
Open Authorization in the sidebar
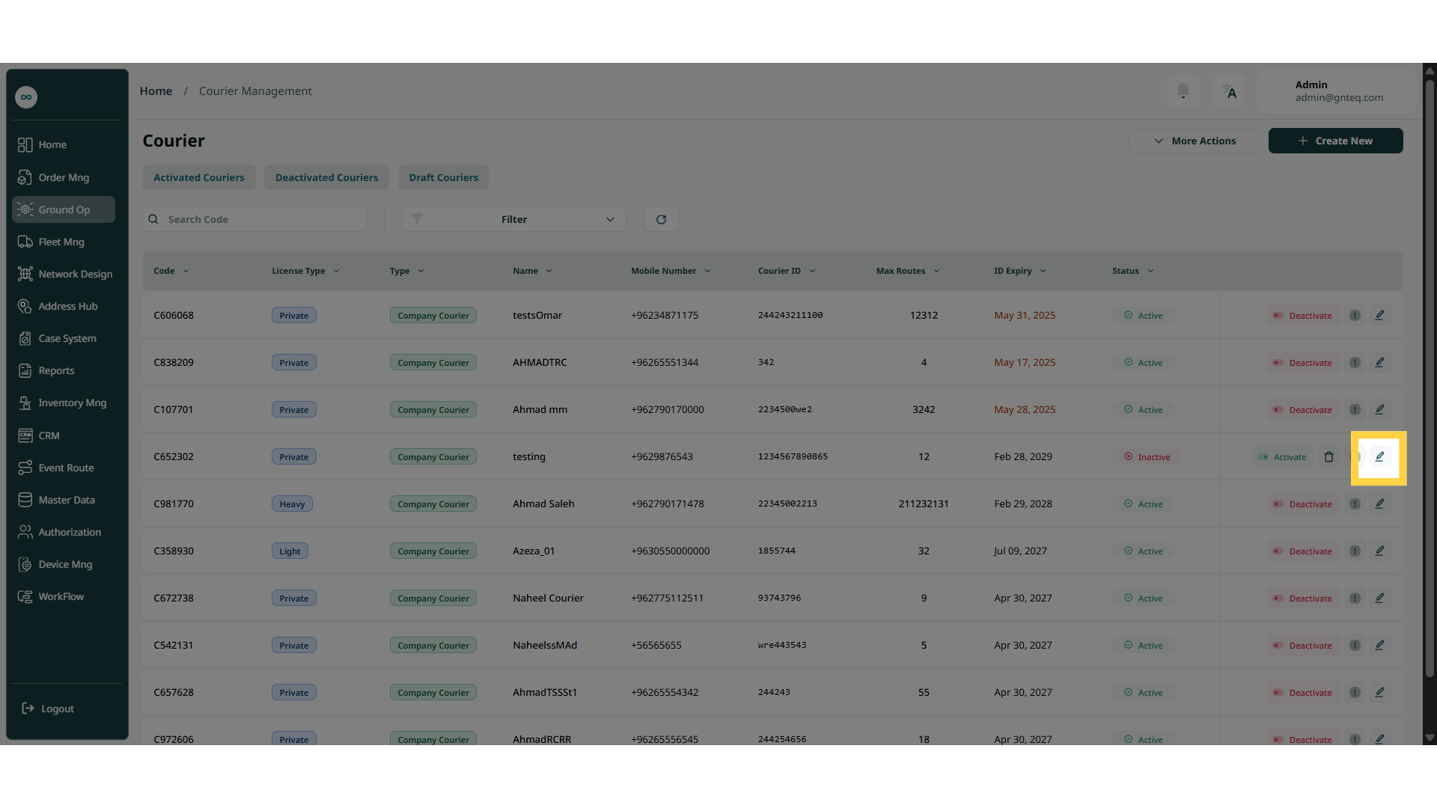[64, 532]
